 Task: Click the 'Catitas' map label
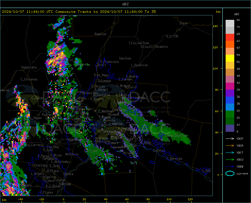pos(159,151)
